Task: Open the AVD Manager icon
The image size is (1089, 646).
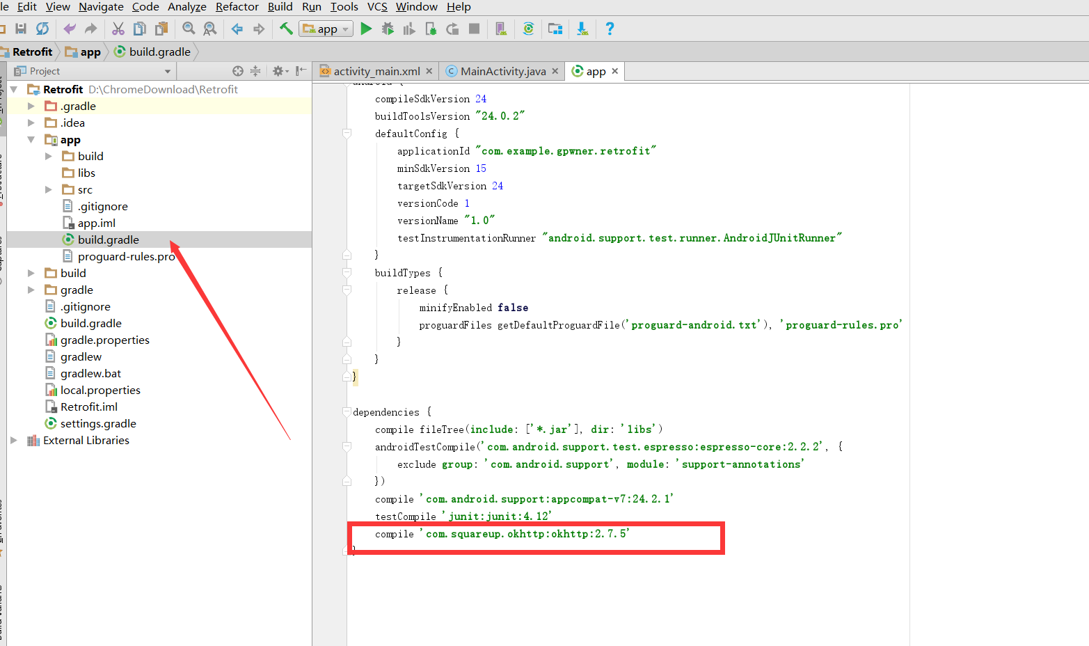Action: 501,29
